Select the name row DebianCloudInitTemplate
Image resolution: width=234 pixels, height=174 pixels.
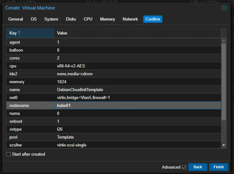click(x=114, y=90)
